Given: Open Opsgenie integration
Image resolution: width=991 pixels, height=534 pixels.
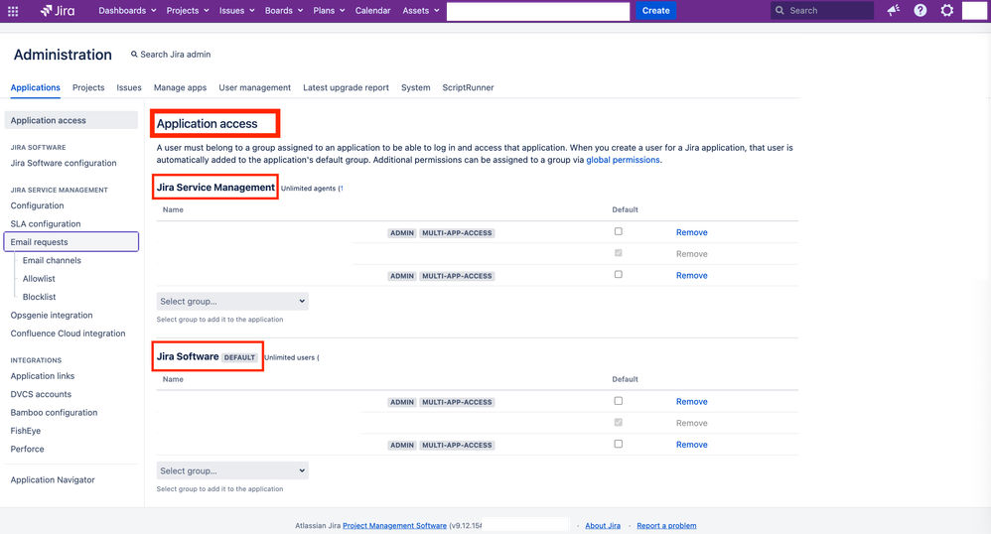Looking at the screenshot, I should [x=52, y=316].
